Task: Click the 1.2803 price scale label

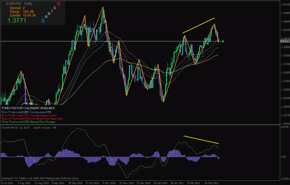Action: click(x=285, y=106)
